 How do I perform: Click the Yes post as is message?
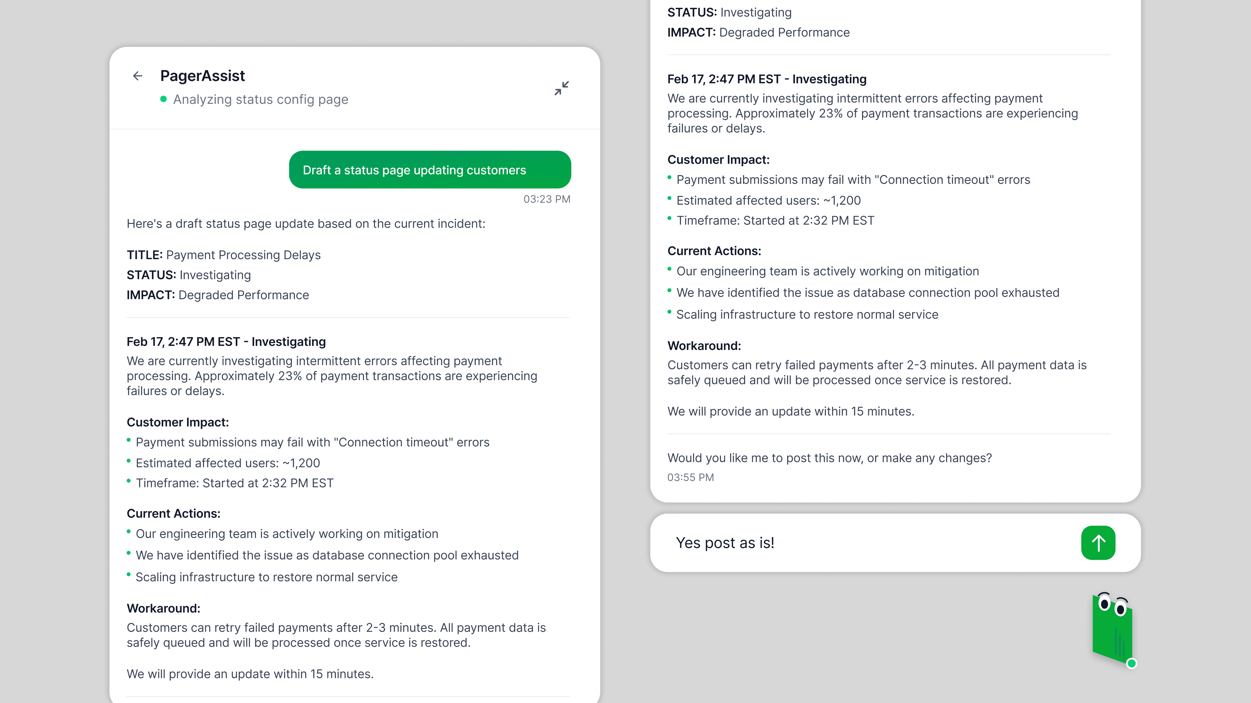coord(725,543)
